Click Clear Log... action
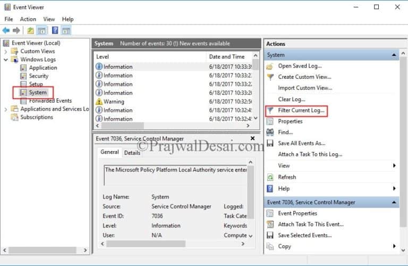Viewport: 408px width, 266px height. (292, 99)
